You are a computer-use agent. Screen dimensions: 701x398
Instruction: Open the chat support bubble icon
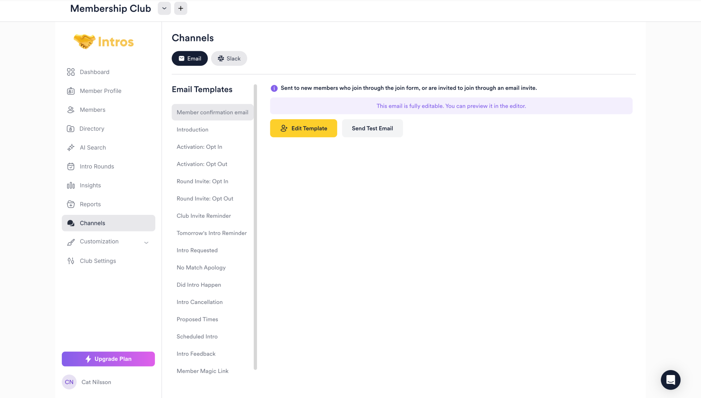(670, 380)
